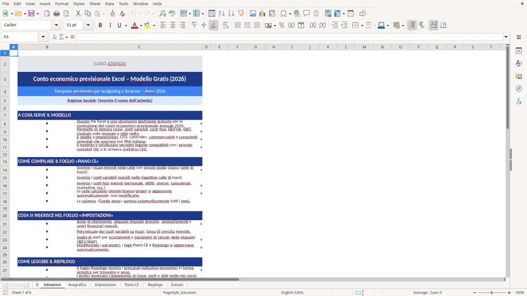Save the document with the floppy icon
The image size is (527, 296).
[31, 14]
